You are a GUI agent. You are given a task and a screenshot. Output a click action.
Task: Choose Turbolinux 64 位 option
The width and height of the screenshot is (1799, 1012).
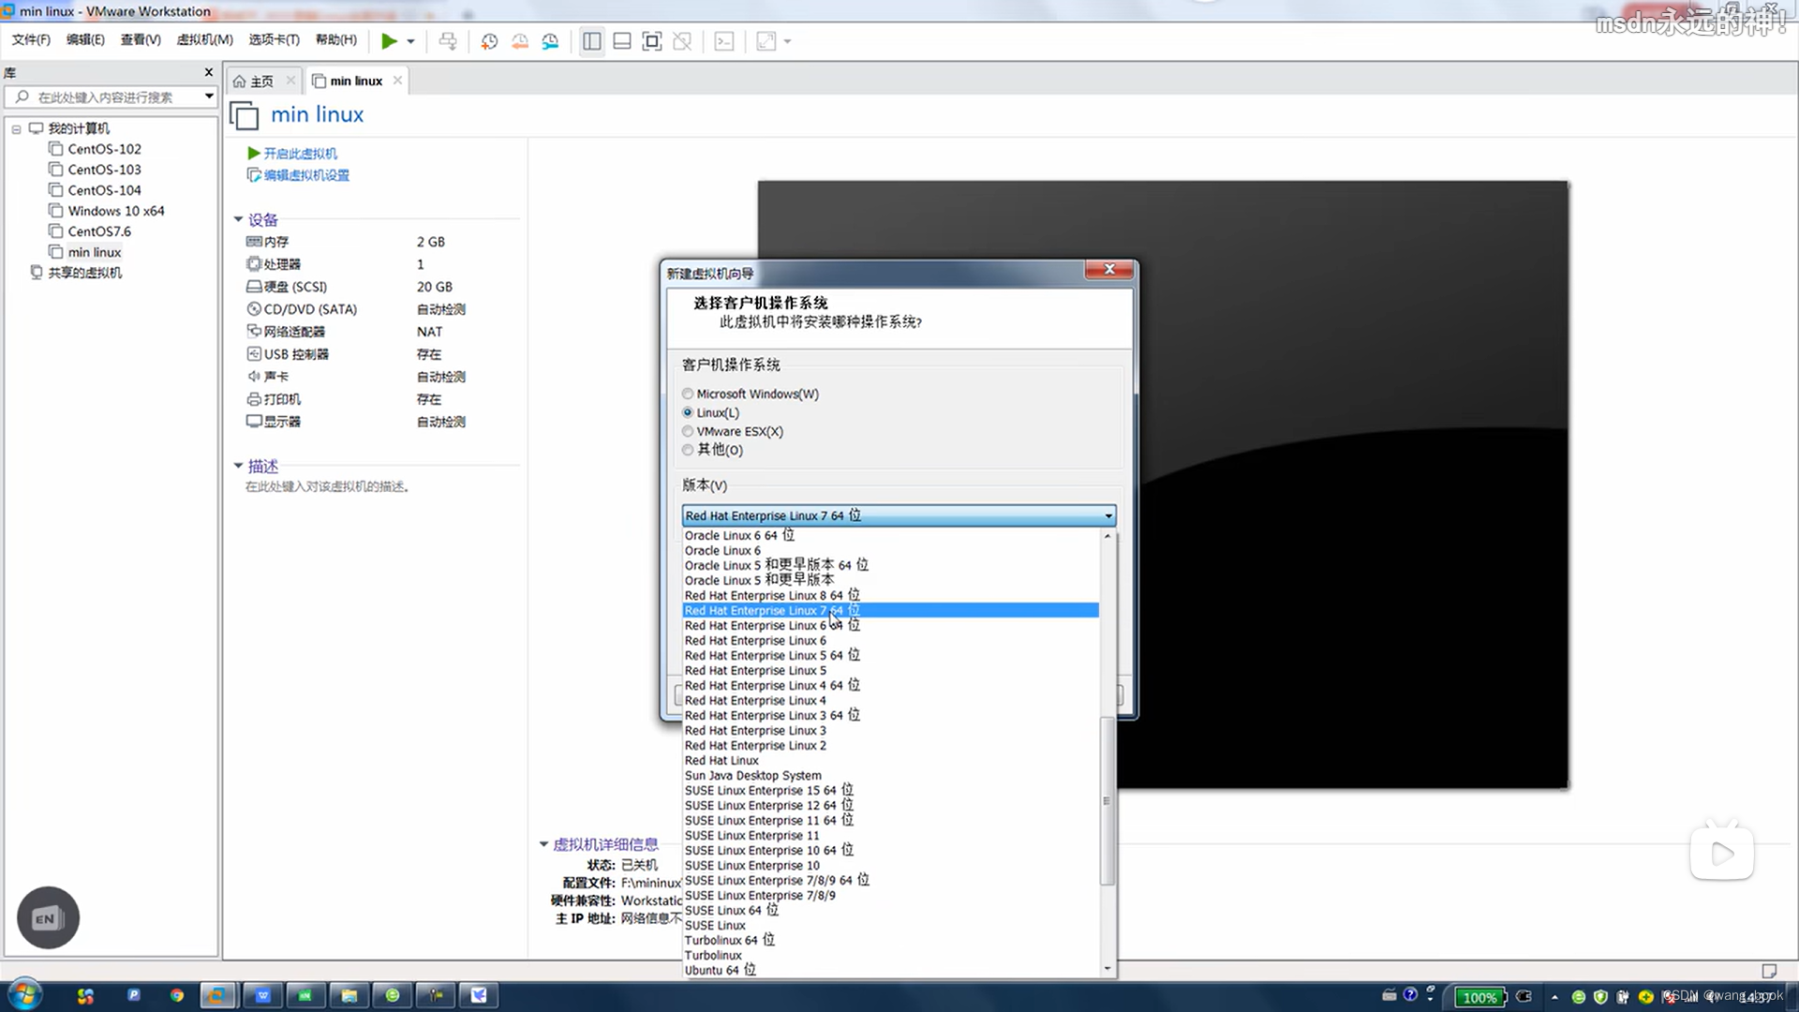(x=890, y=941)
